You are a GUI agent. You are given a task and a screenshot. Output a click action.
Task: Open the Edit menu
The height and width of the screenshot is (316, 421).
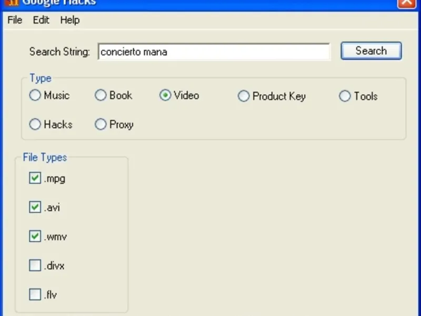click(x=41, y=20)
